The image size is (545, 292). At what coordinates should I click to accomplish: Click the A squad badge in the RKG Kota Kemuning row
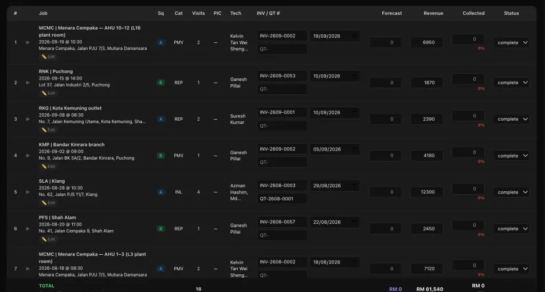160,119
